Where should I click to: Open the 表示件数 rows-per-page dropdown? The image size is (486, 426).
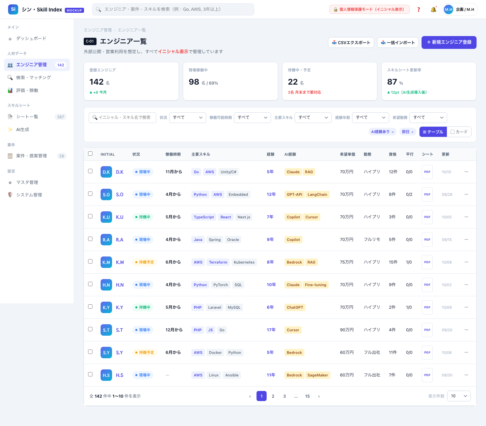(459, 396)
